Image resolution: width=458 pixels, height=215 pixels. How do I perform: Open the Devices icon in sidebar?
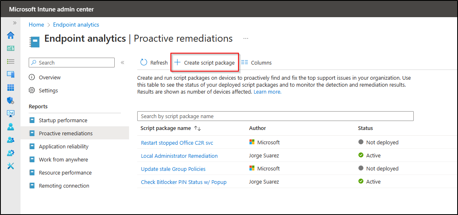11,74
